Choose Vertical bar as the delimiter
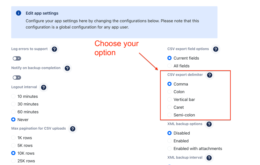Image resolution: width=260 pixels, height=165 pixels. click(x=169, y=99)
